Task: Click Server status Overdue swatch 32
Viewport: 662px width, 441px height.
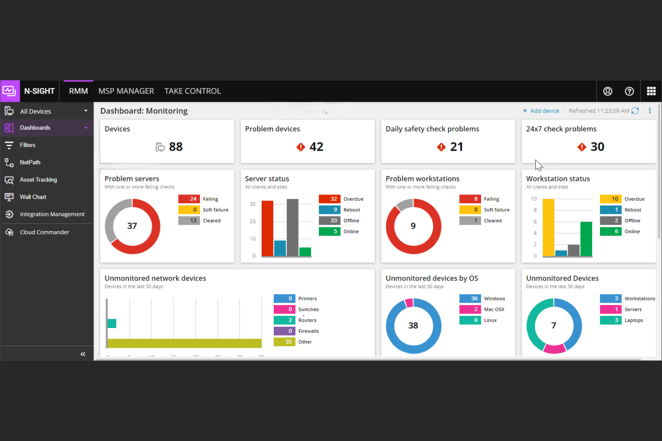Action: [x=330, y=199]
